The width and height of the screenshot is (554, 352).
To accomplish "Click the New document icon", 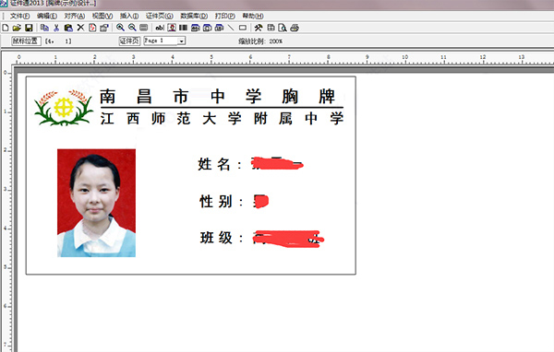I will coord(6,28).
